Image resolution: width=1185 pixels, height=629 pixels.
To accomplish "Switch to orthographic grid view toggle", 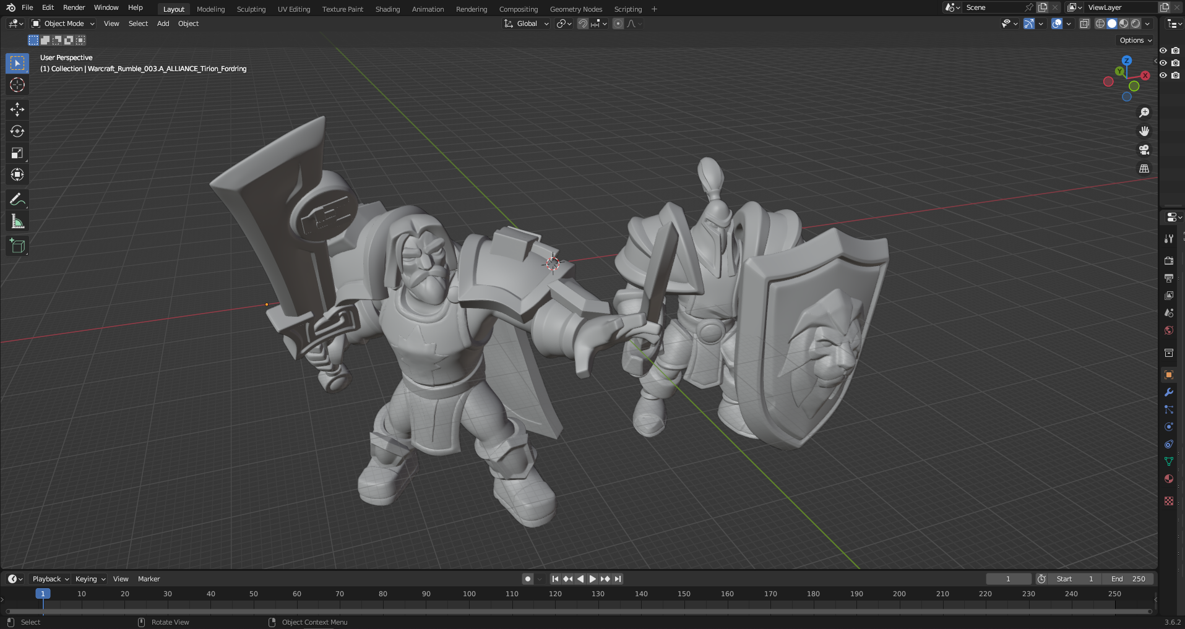I will pos(1144,168).
